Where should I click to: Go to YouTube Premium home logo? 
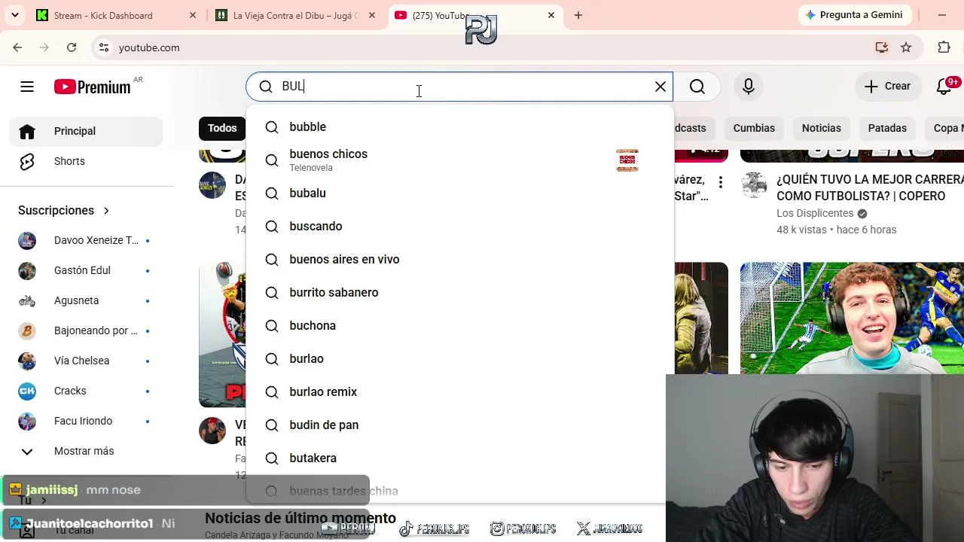[x=93, y=87]
